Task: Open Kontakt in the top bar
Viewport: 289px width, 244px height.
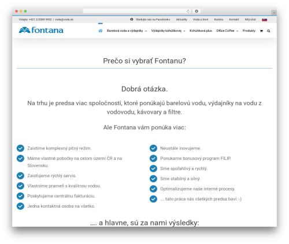Action: click(234, 20)
